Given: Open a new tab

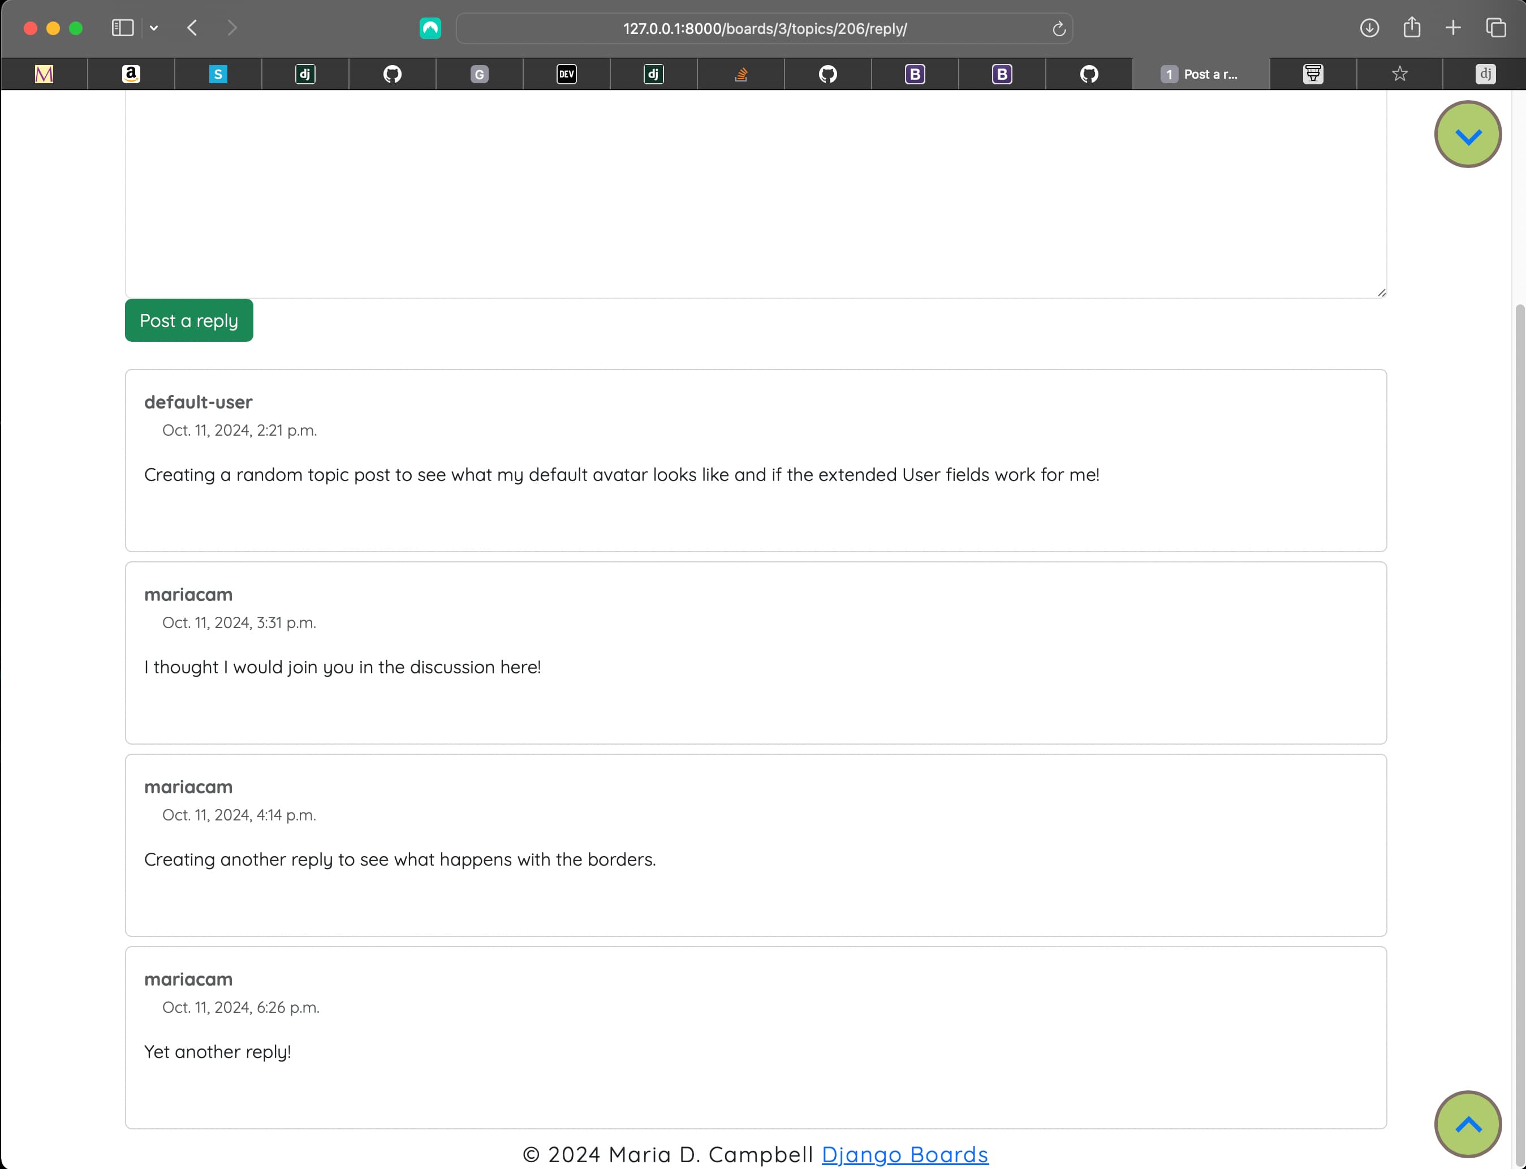Looking at the screenshot, I should 1453,28.
